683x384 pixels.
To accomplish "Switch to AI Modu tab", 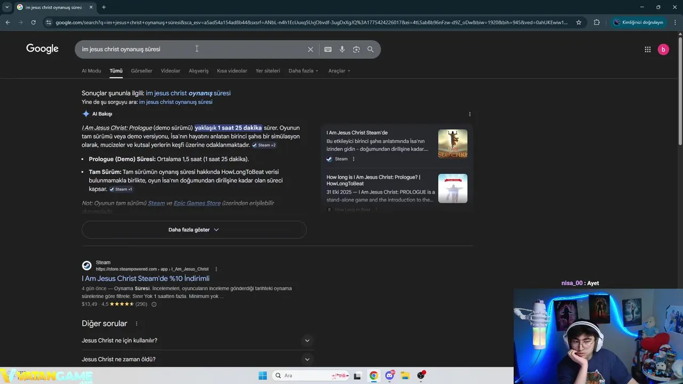I will (91, 71).
